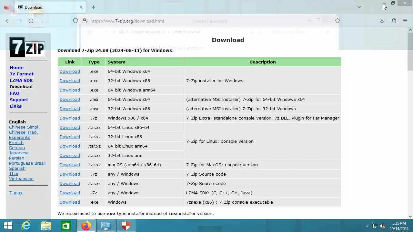413x232 pixels.
Task: Click '7-Zip installer for Windows' description
Action: pos(215,81)
